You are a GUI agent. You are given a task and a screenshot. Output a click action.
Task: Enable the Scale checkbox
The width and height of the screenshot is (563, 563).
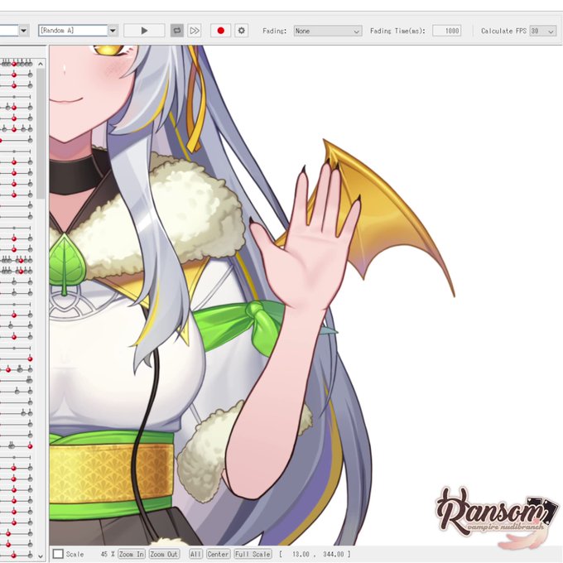(58, 554)
